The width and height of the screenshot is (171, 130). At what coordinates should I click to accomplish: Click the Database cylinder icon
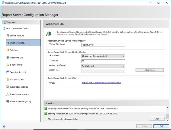click(x=8, y=50)
